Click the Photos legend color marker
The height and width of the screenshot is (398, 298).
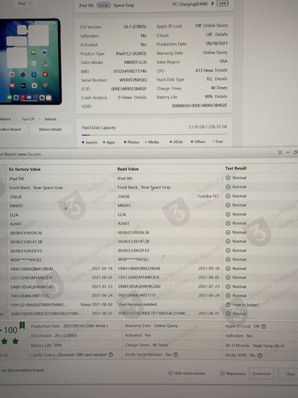coord(125,142)
